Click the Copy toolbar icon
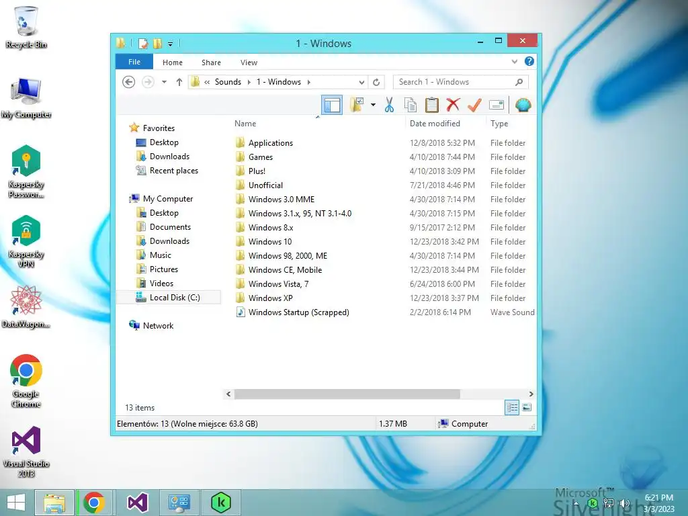This screenshot has width=688, height=516. pyautogui.click(x=411, y=105)
